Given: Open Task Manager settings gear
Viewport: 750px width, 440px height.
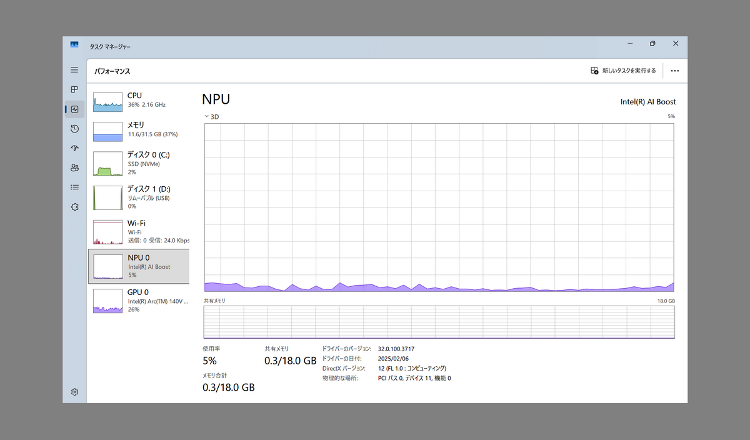Looking at the screenshot, I should 74,392.
